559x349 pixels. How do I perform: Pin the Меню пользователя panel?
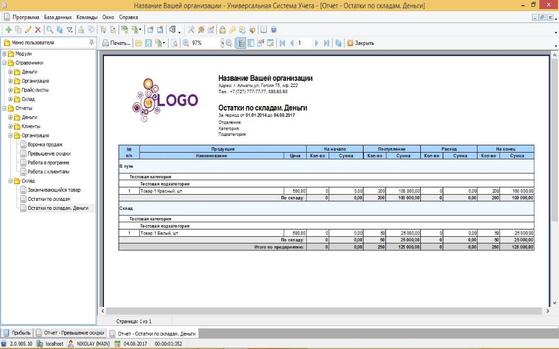click(x=92, y=43)
